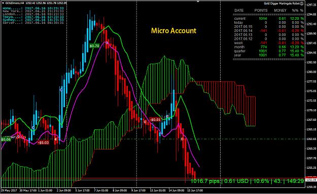The height and width of the screenshot is (194, 317).
Task: Open the chart title dropdown triangle beside GOLDmicro,H4
Action: 3,3
